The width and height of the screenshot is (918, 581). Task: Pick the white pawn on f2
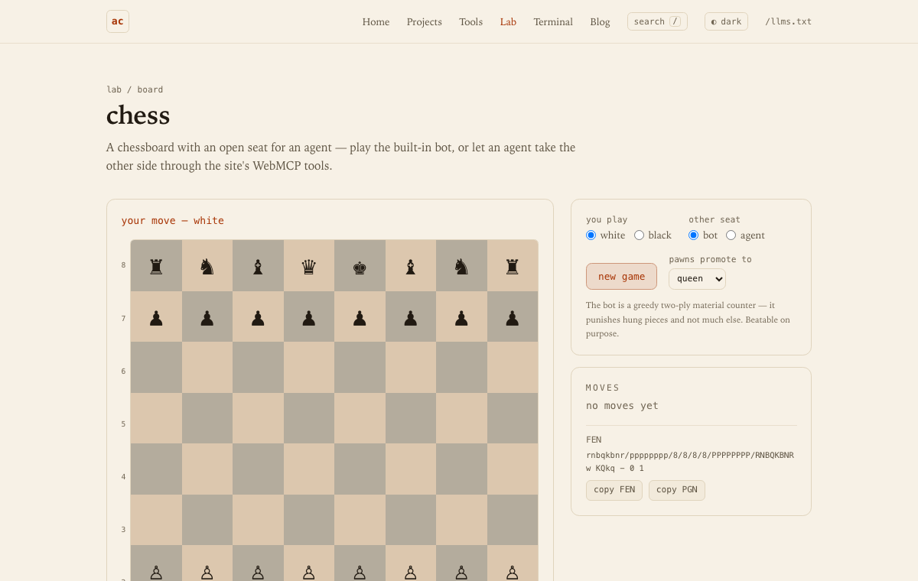[411, 564]
